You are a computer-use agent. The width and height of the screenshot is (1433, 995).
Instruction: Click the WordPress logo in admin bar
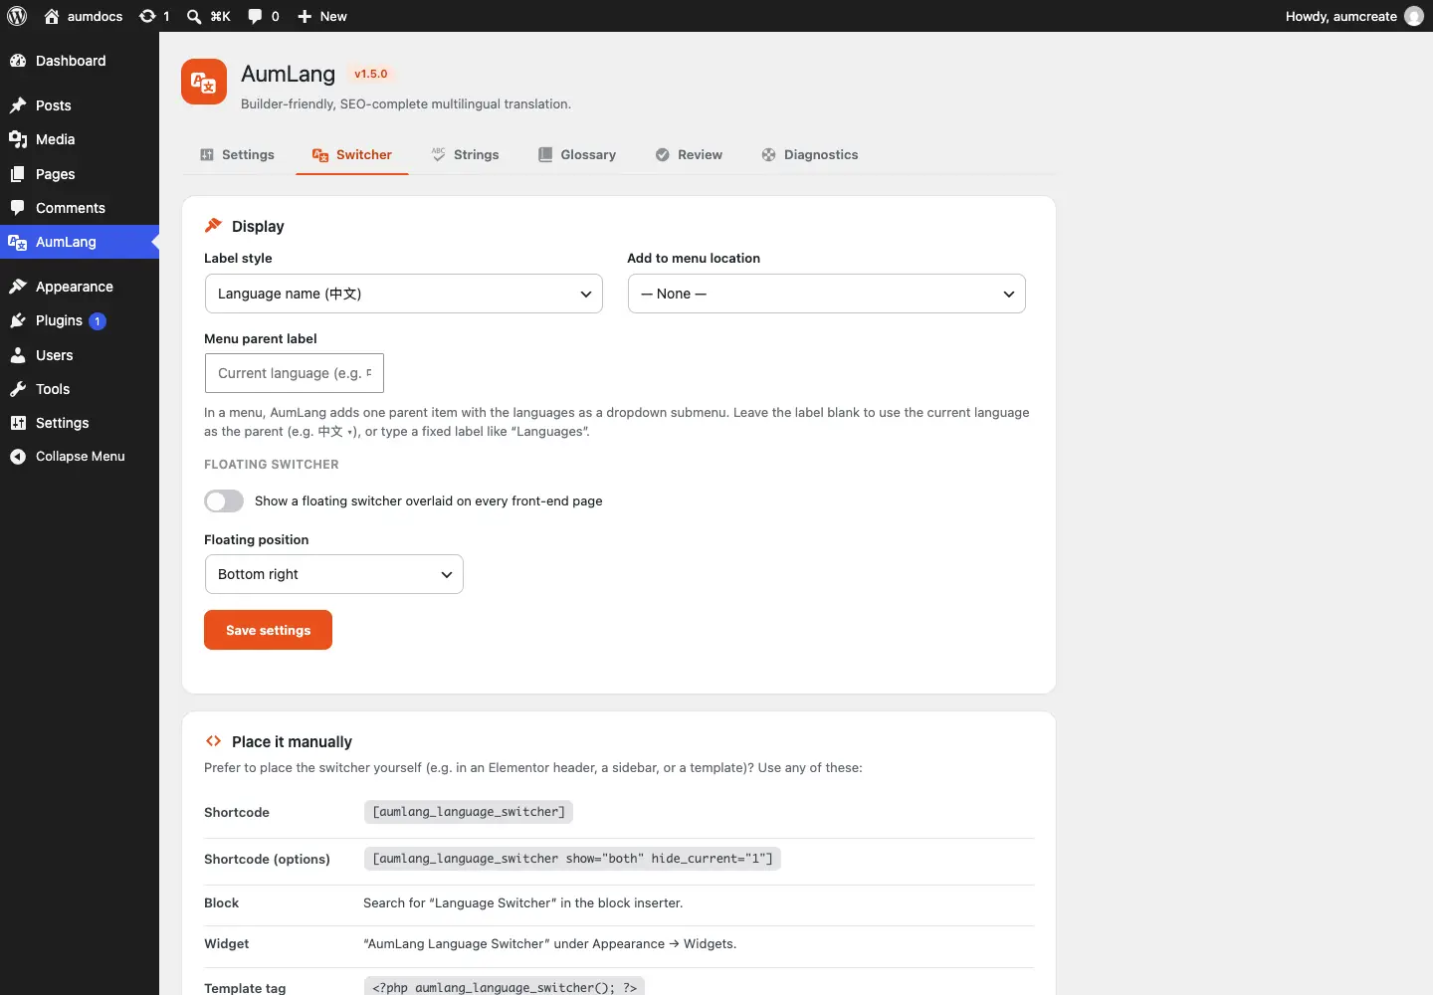17,16
